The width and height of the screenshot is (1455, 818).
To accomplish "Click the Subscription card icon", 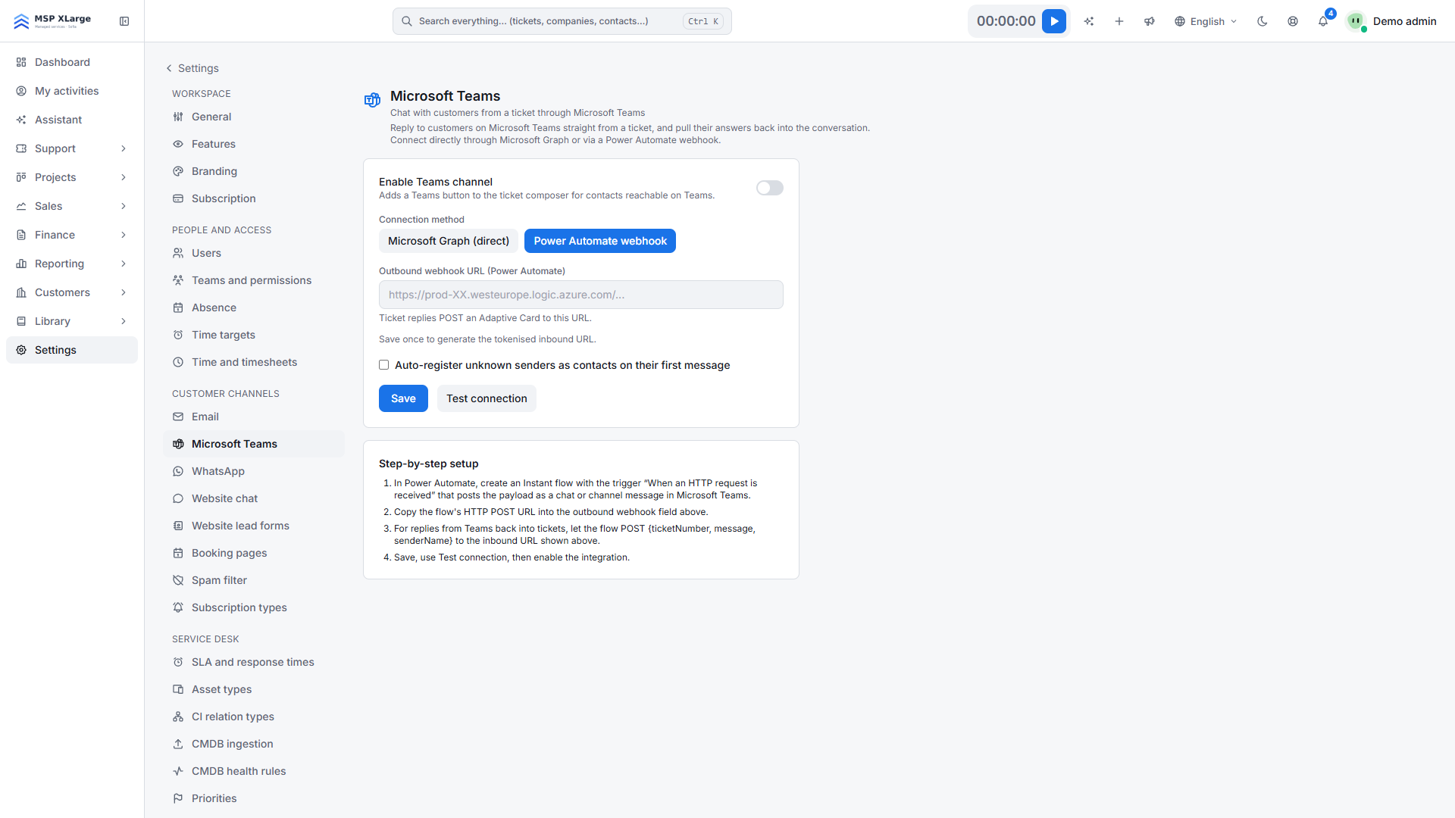I will 178,198.
